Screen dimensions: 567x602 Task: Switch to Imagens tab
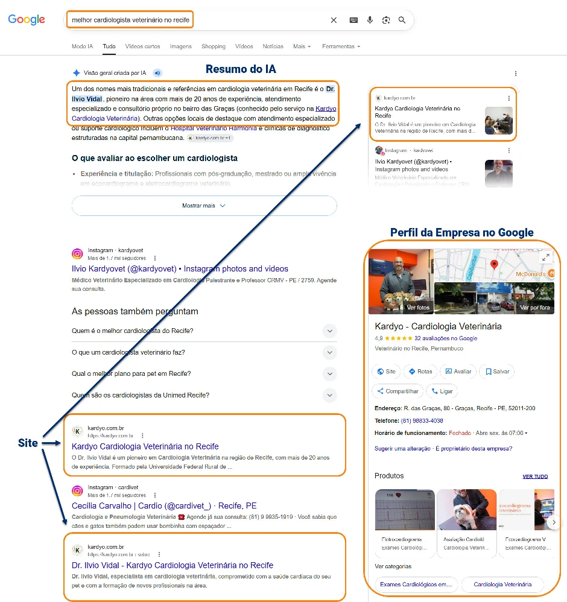click(180, 46)
